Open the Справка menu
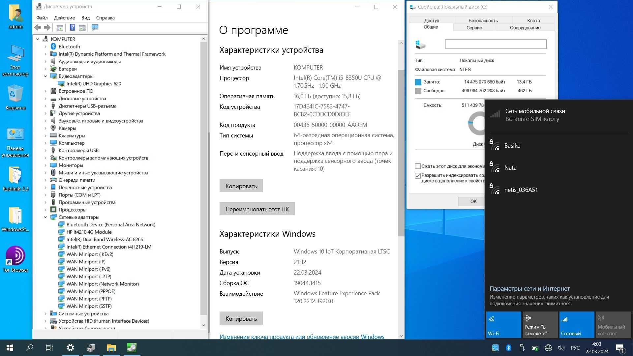 tap(105, 18)
